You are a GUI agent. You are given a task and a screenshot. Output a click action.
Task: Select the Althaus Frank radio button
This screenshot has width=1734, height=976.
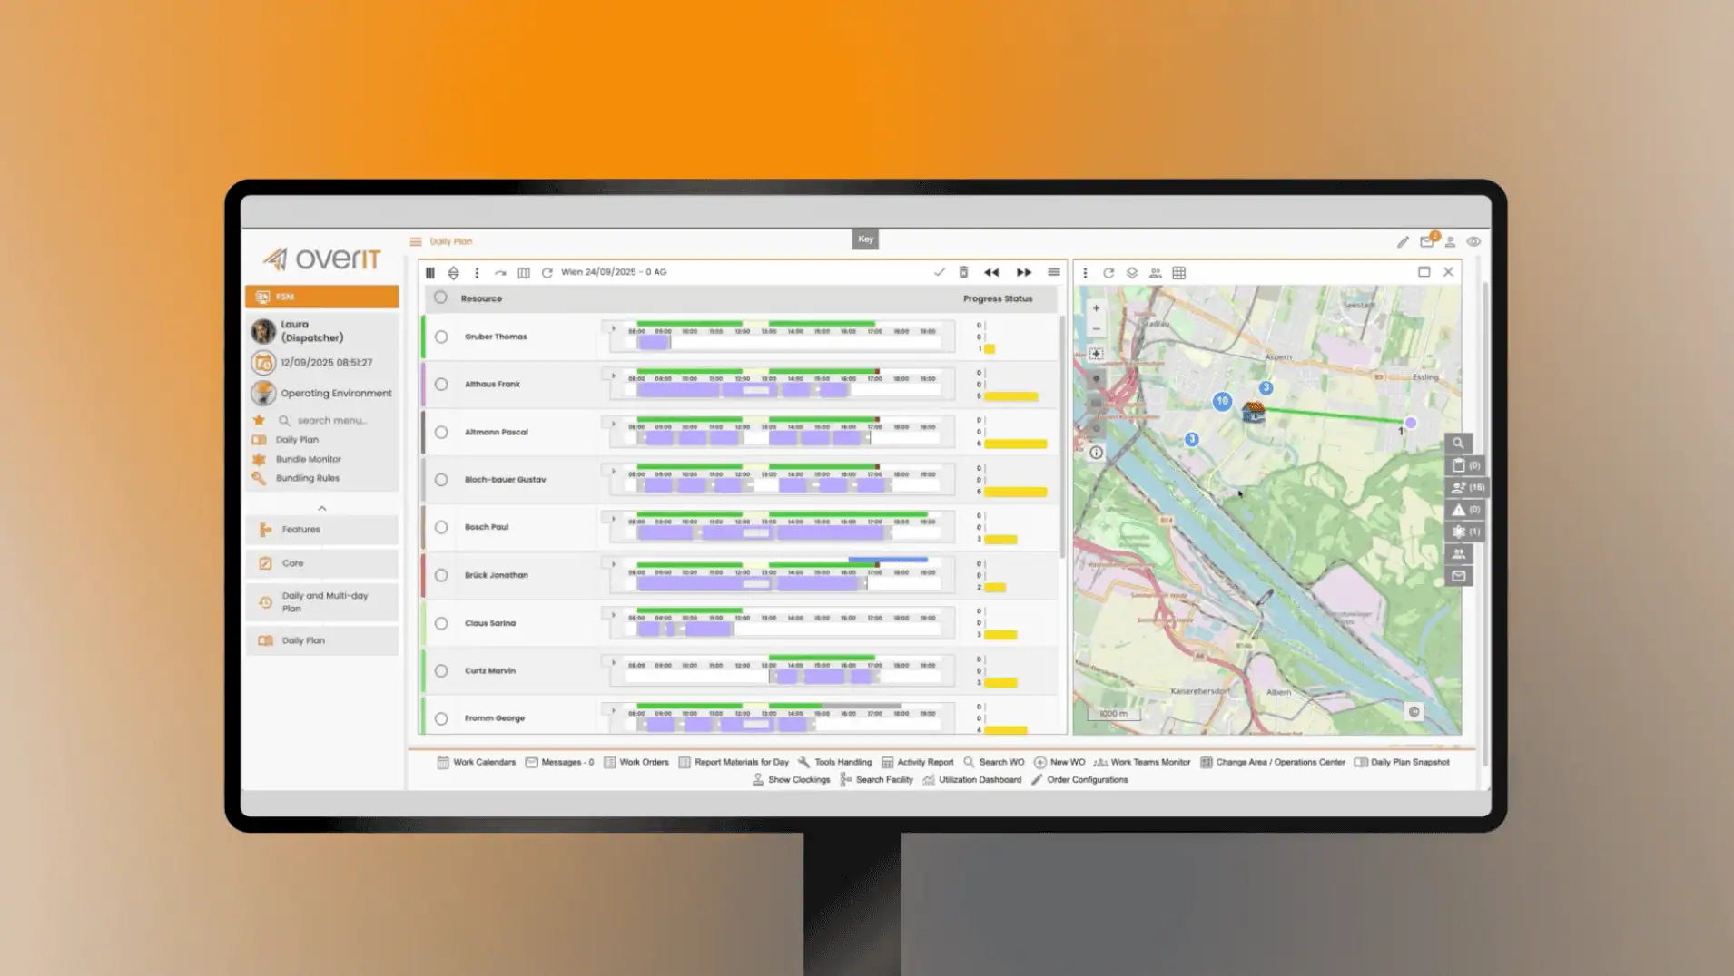[x=441, y=385]
